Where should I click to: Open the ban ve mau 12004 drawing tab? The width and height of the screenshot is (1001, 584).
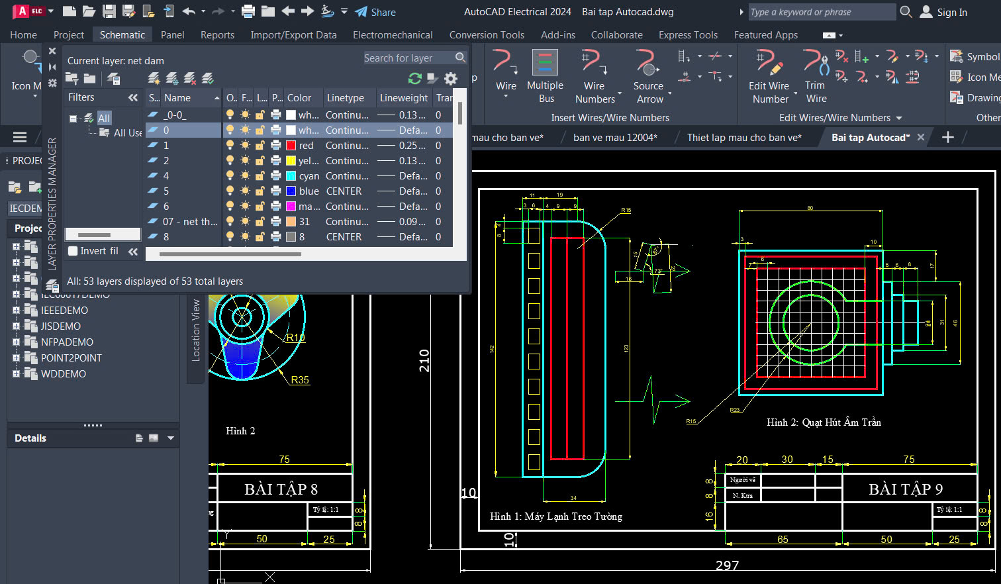pos(614,137)
